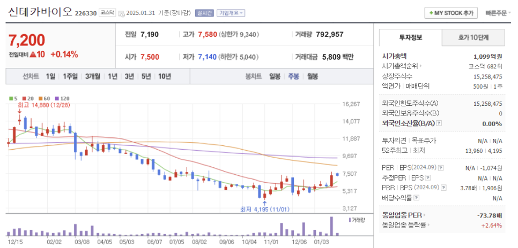
Task: Click help icon next to PBR BPS(2024.09)
Action: coord(443,188)
